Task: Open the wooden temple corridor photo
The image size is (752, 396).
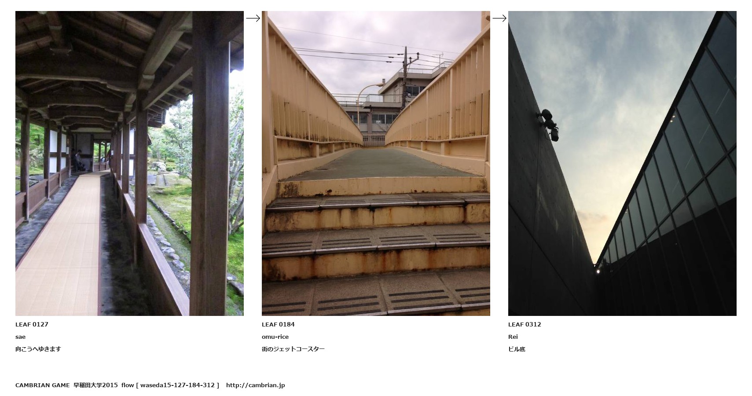Action: [129, 163]
